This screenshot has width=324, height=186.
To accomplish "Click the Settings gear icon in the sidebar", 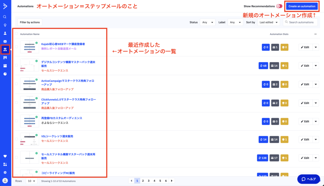I will (x=5, y=172).
